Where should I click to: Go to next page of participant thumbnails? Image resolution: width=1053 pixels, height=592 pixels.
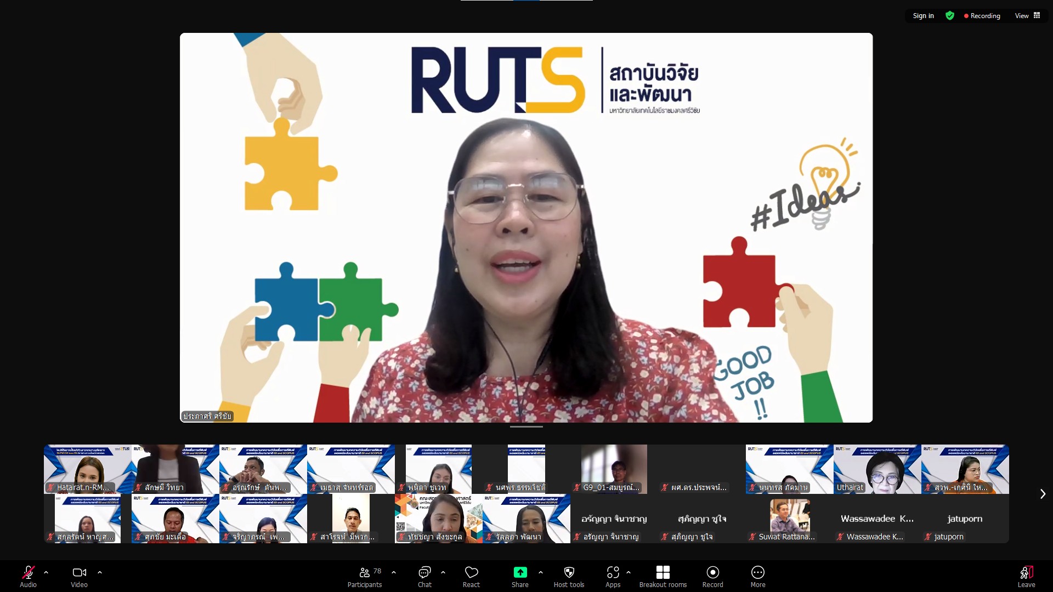(x=1043, y=494)
